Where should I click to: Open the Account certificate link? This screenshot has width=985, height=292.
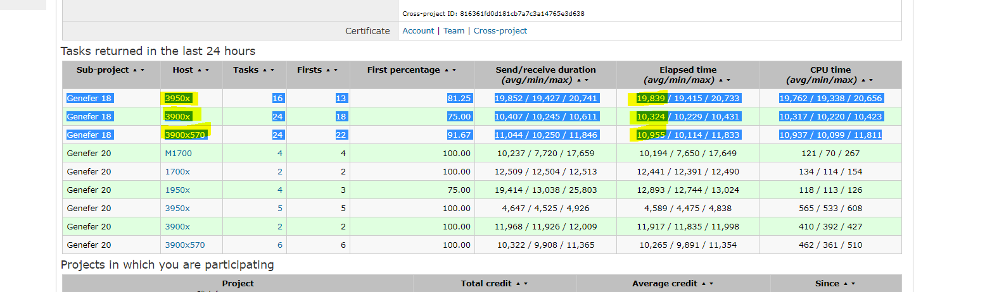pyautogui.click(x=418, y=30)
